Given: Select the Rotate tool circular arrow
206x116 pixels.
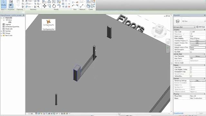Looking at the screenshot, I should [x=54, y=6].
